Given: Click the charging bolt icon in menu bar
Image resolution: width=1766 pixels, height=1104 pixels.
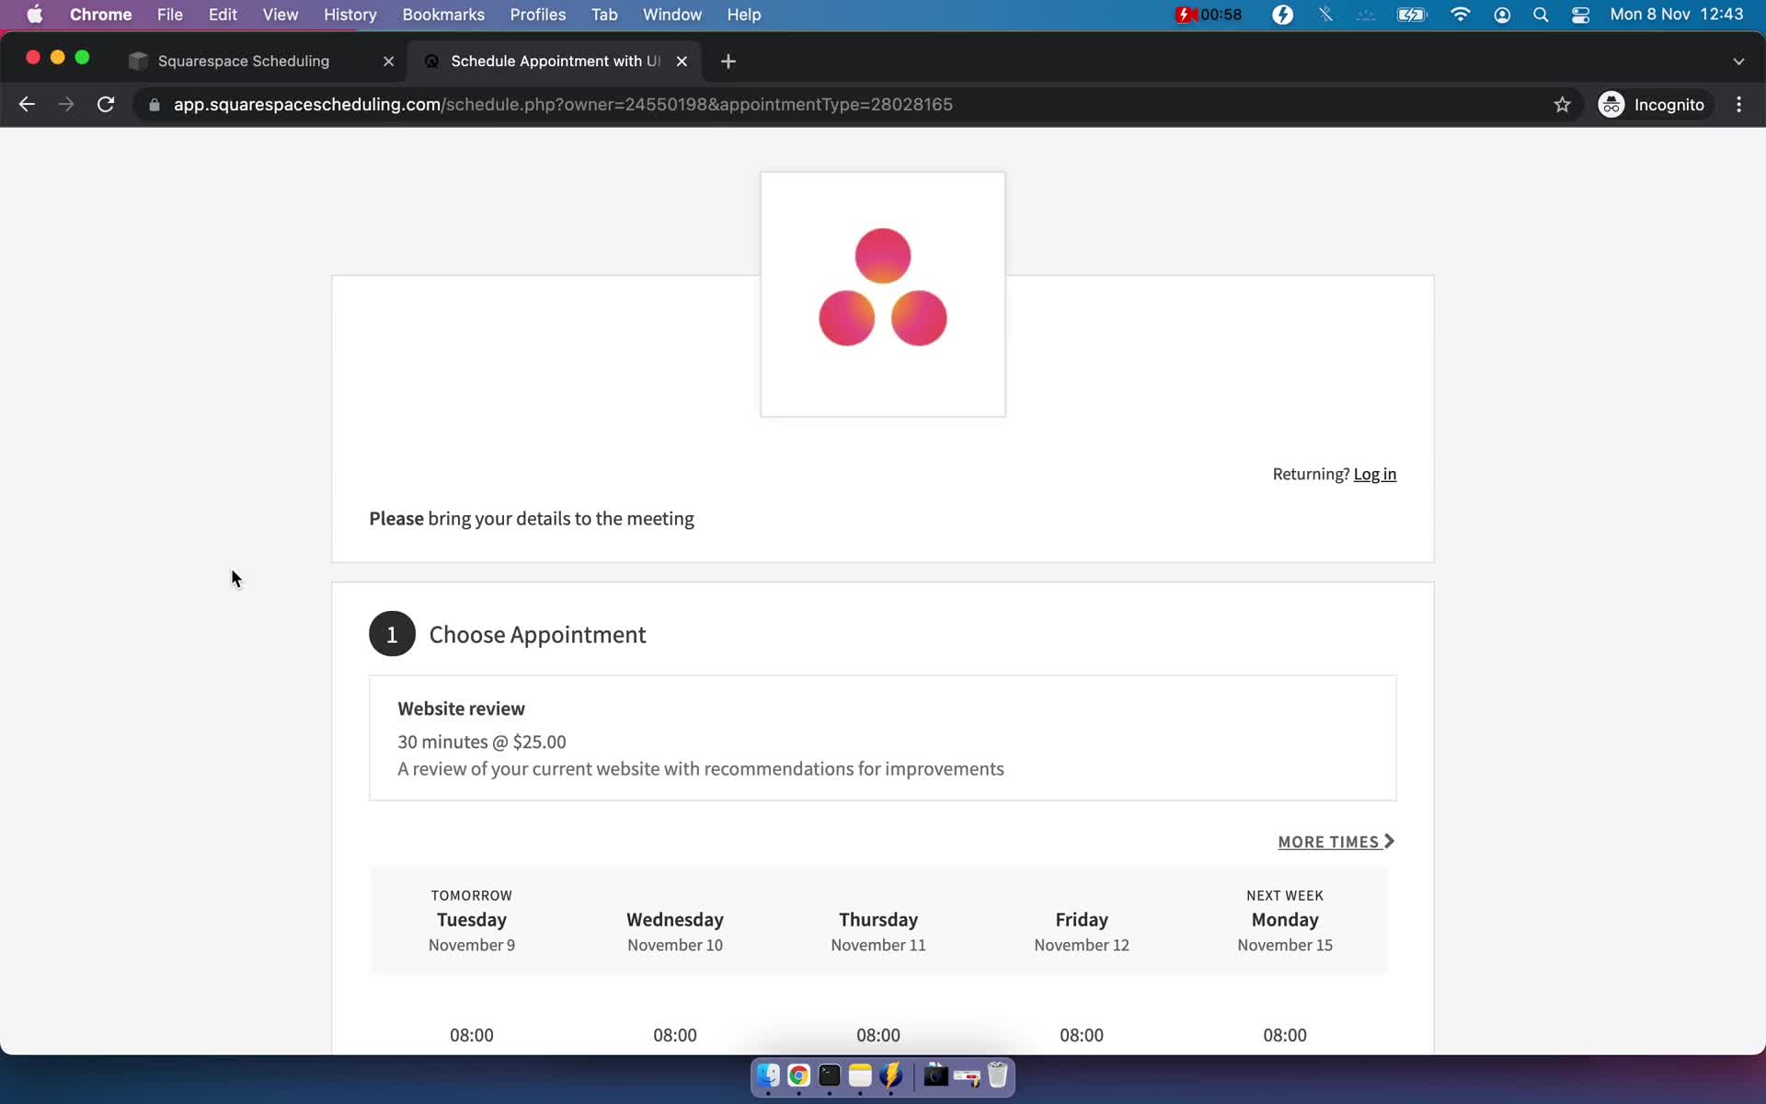Looking at the screenshot, I should (x=1283, y=14).
